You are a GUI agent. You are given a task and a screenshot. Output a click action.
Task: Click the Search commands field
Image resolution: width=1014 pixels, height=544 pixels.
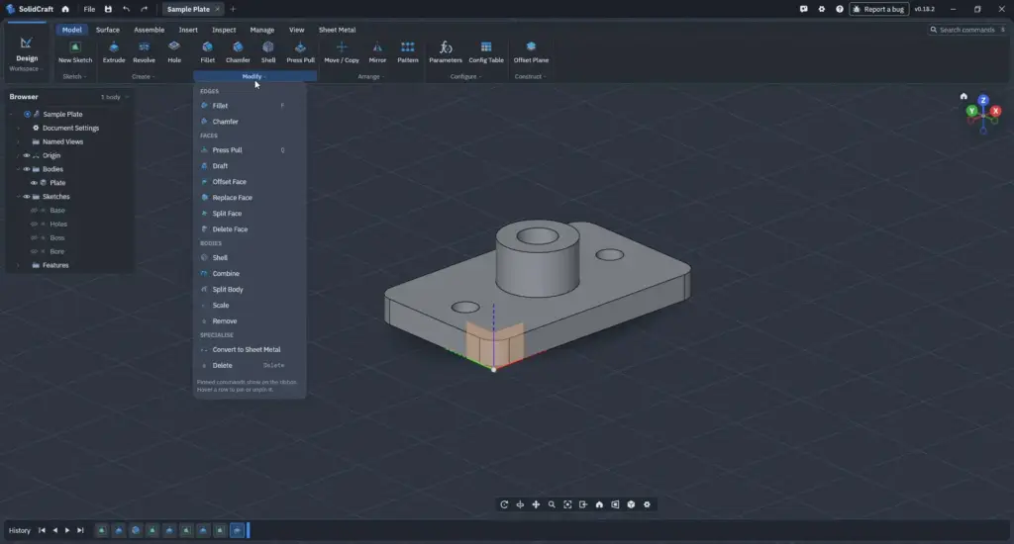click(966, 30)
